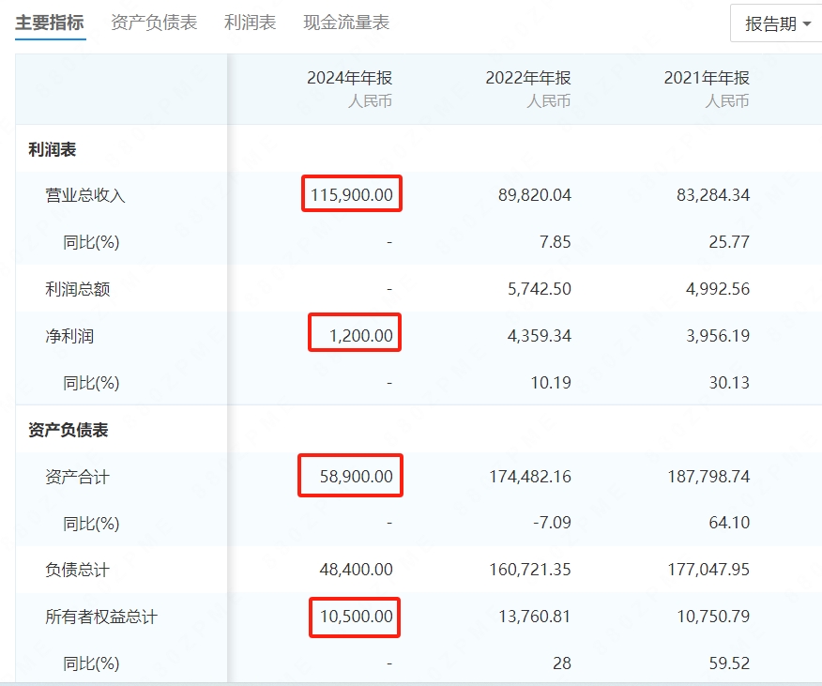Open the 资产负债表 tab
Viewport: 822px width, 686px height.
[154, 23]
